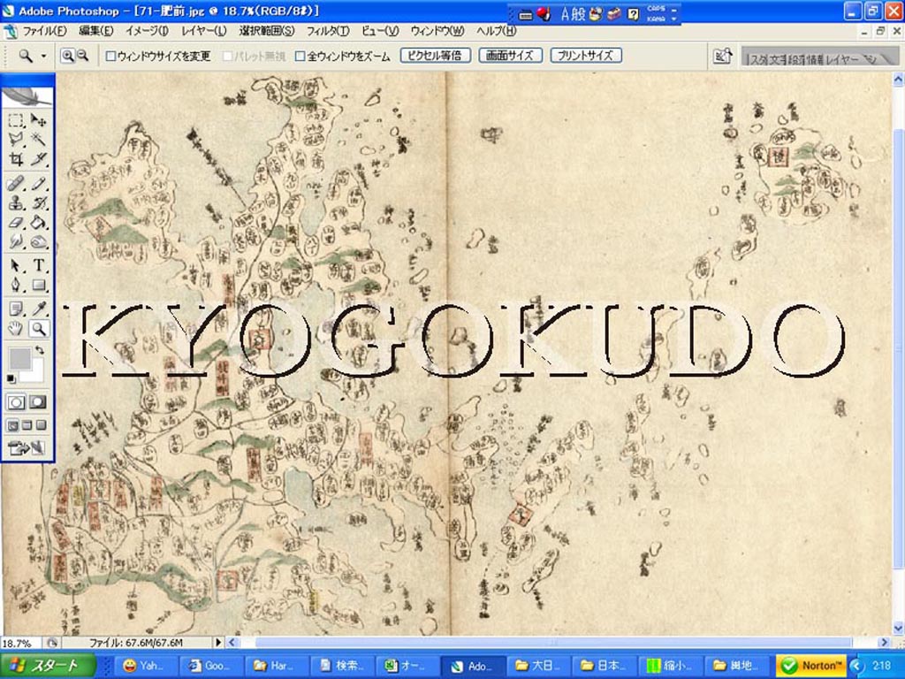Click the ピクセル等倍 button
The height and width of the screenshot is (679, 905).
tap(435, 56)
